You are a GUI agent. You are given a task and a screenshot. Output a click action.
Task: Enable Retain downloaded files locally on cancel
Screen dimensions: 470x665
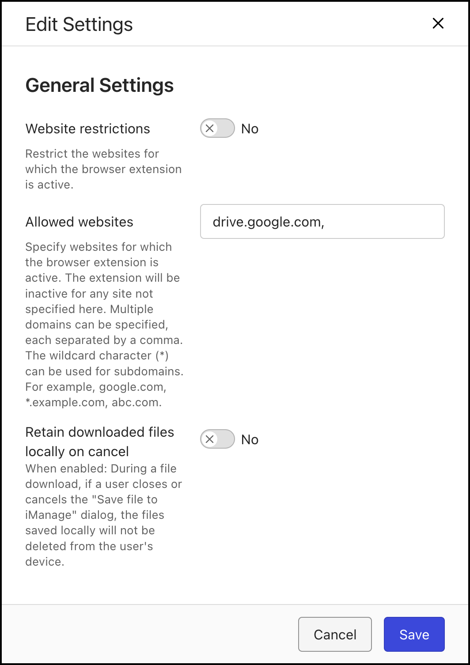[x=217, y=439]
